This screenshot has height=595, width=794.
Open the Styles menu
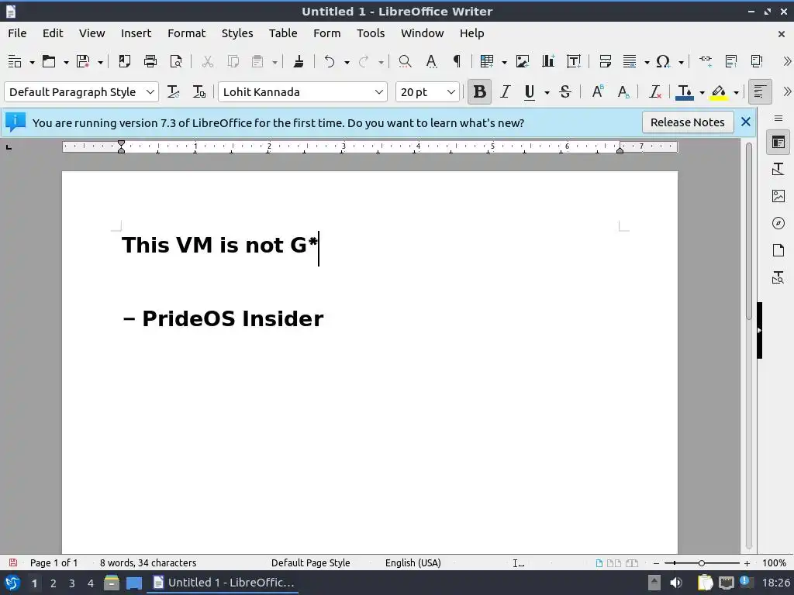point(237,33)
